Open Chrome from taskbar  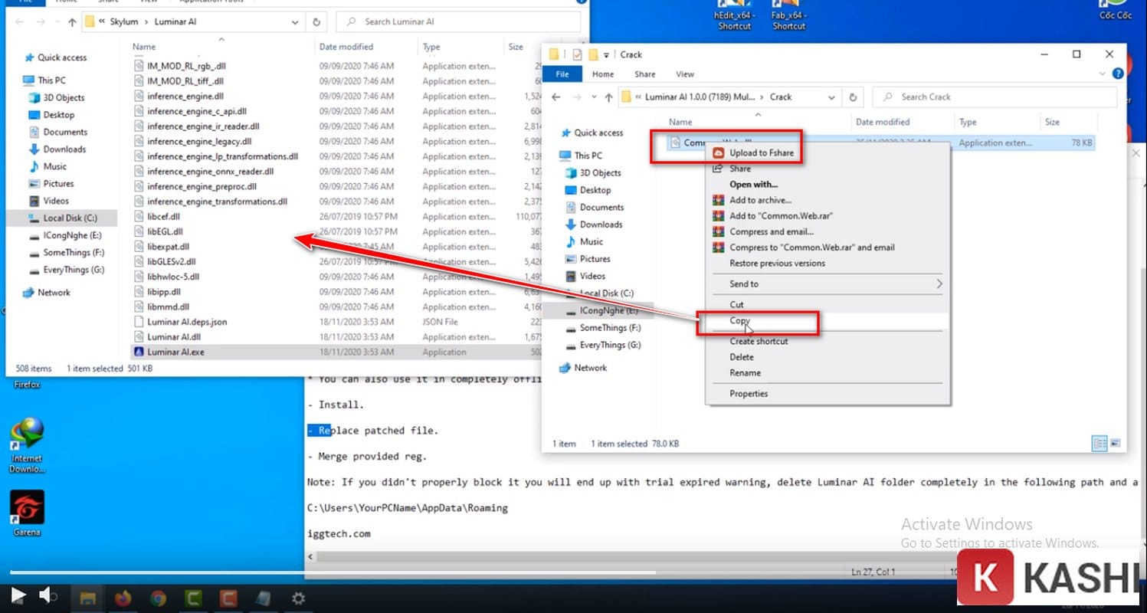158,598
